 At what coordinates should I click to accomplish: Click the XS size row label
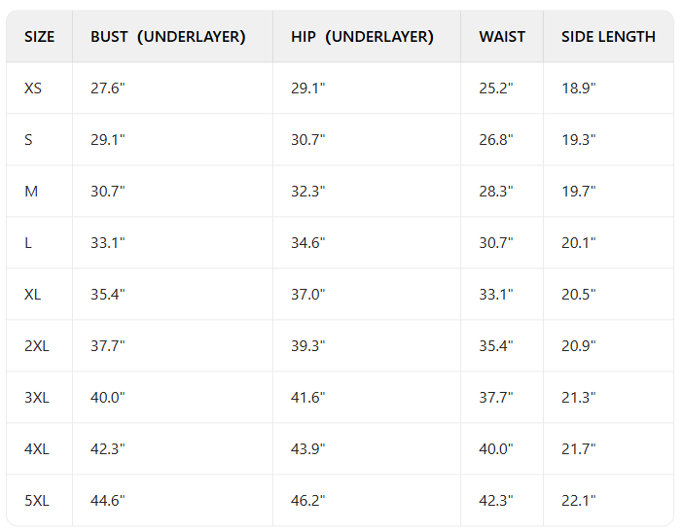(33, 89)
